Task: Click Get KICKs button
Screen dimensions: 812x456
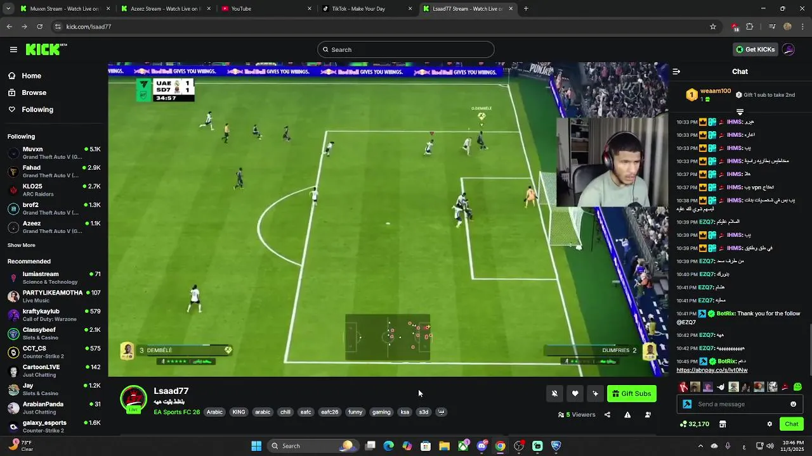Action: pos(755,49)
